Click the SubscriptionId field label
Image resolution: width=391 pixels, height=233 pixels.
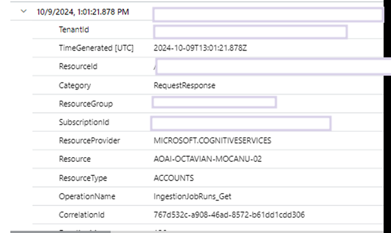coord(84,122)
